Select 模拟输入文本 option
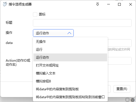This screenshot has height=102, width=136. click(x=70, y=73)
